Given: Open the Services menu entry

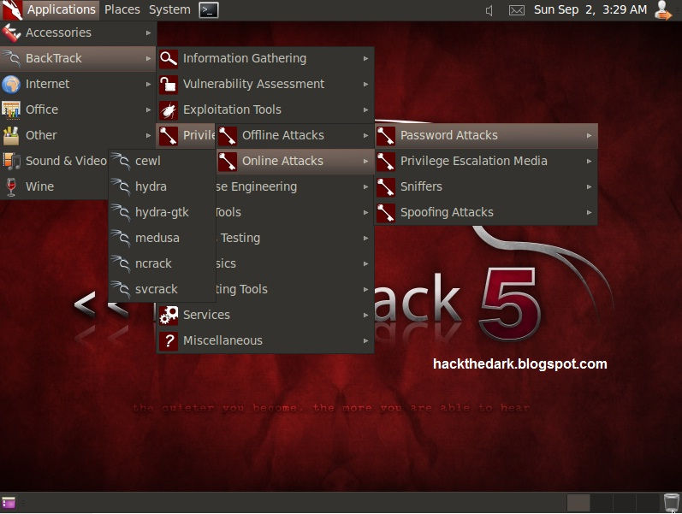Looking at the screenshot, I should [265, 315].
